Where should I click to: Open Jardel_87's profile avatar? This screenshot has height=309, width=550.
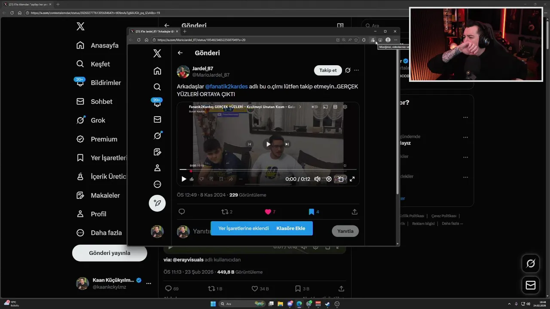(x=183, y=72)
